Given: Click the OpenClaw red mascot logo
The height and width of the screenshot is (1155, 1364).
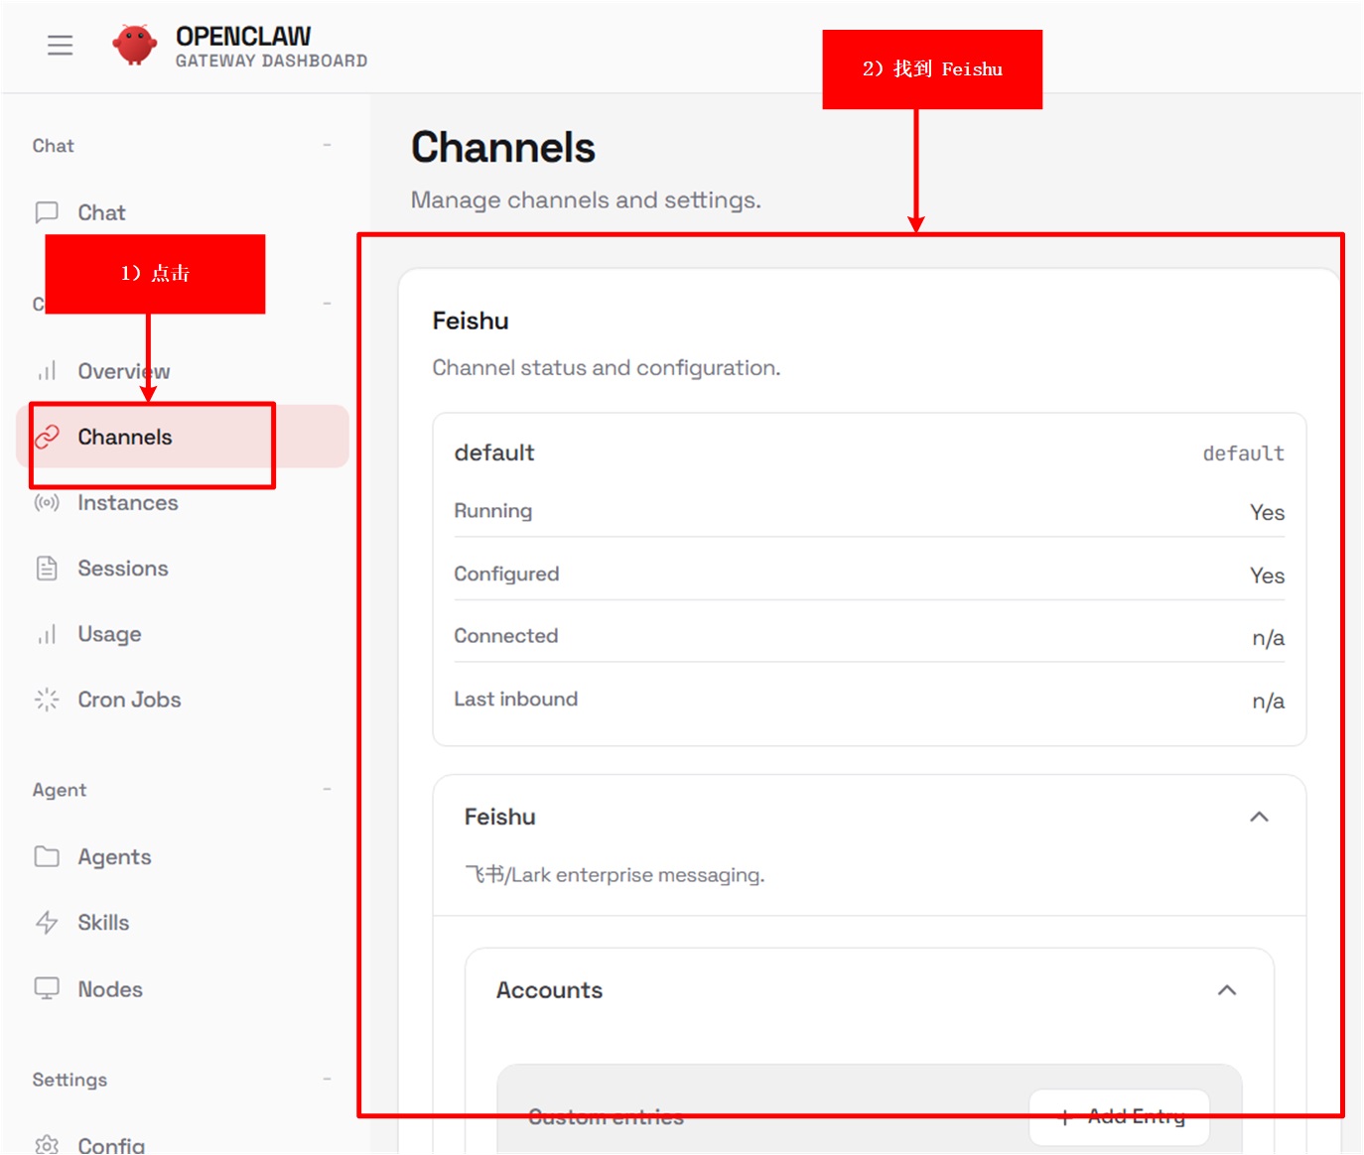Looking at the screenshot, I should click(135, 45).
